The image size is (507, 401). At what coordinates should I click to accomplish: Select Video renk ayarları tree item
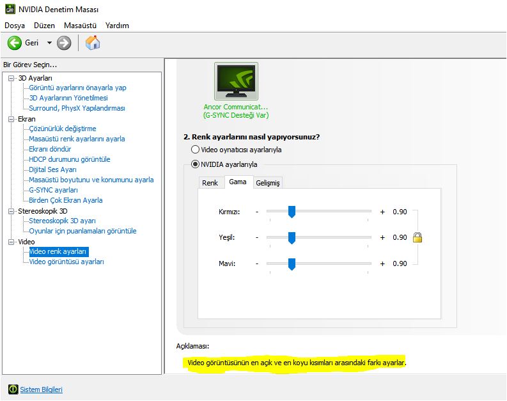coord(58,251)
